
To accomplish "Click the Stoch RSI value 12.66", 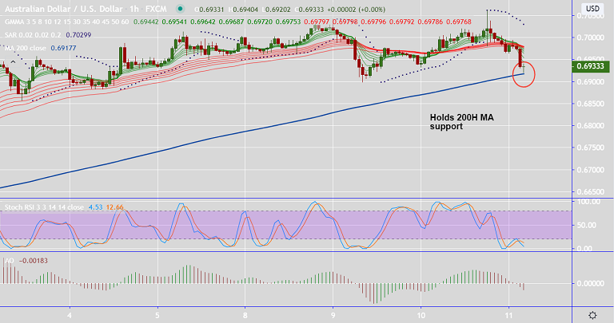I will [x=115, y=207].
